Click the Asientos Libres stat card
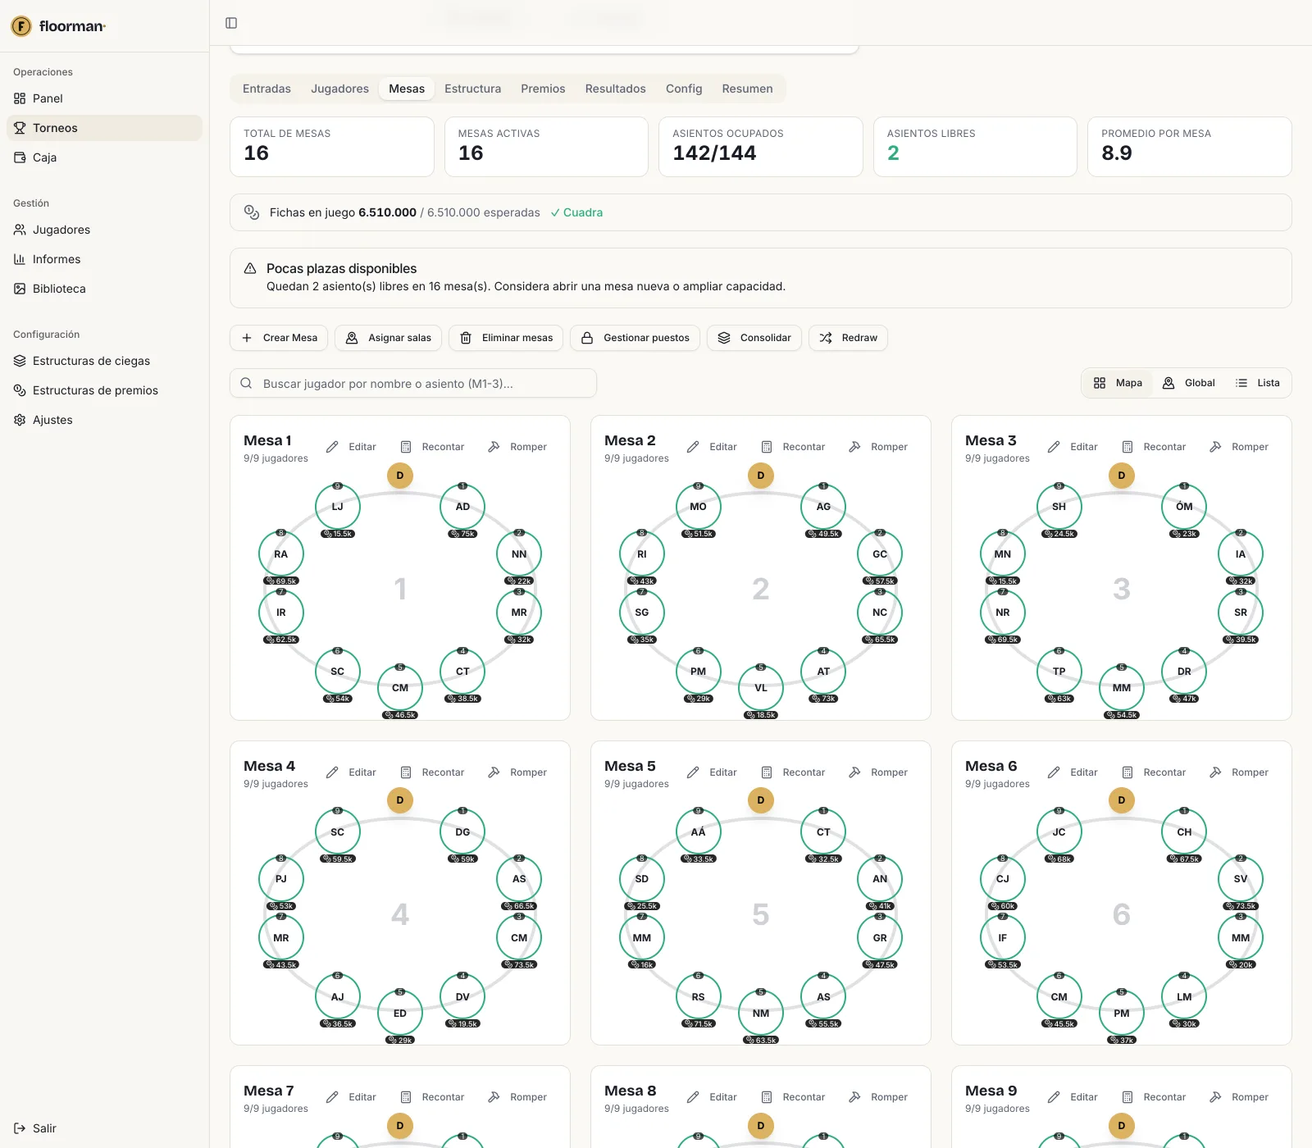 coord(975,147)
